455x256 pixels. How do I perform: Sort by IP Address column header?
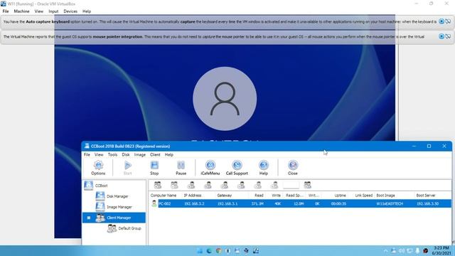click(193, 196)
